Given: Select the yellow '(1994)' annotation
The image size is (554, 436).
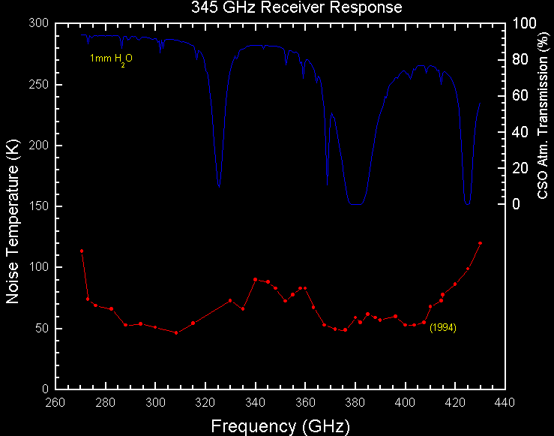Looking at the screenshot, I should pos(442,328).
